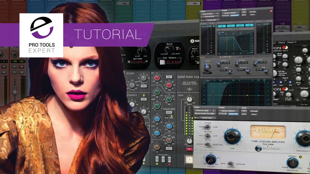Click the SSL channel strip power button
Screen dimensions: 310x174
pyautogui.click(x=189, y=159)
